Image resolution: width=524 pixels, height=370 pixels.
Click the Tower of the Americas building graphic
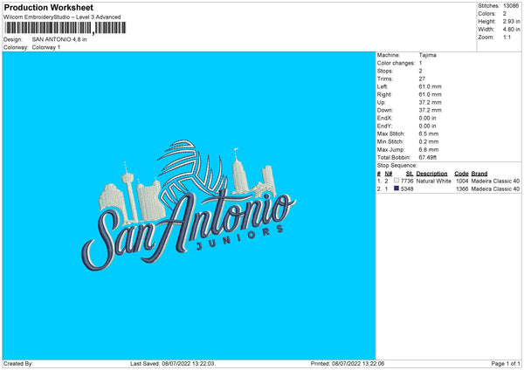(x=130, y=192)
